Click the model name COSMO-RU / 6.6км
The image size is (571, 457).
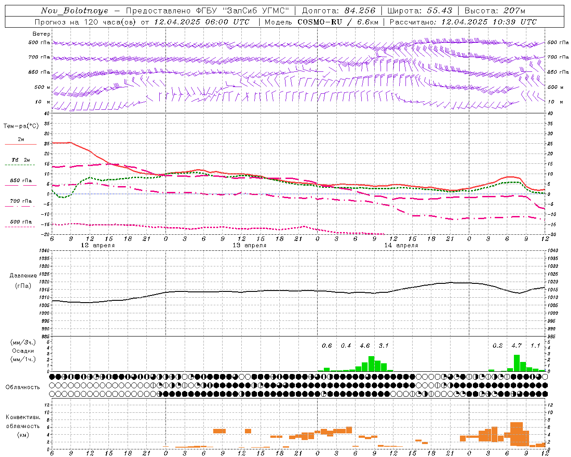[338, 22]
